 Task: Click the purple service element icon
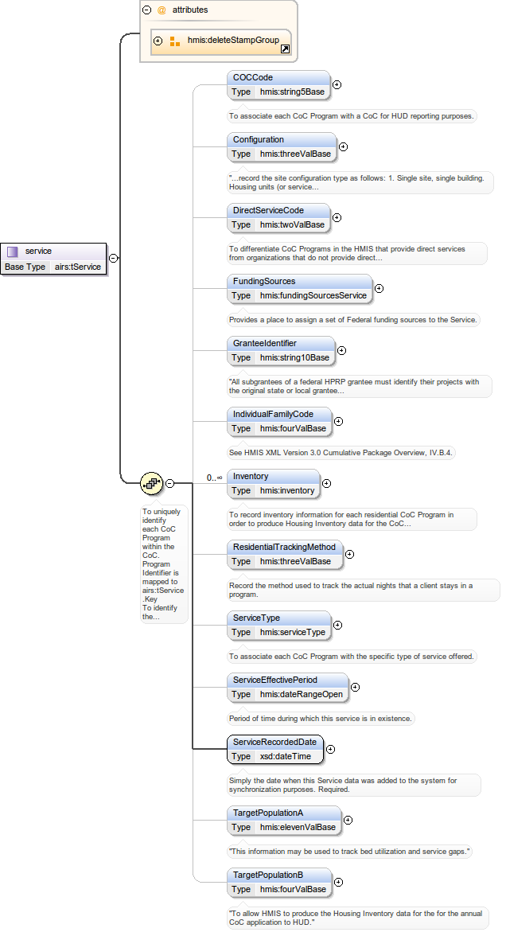click(x=13, y=252)
